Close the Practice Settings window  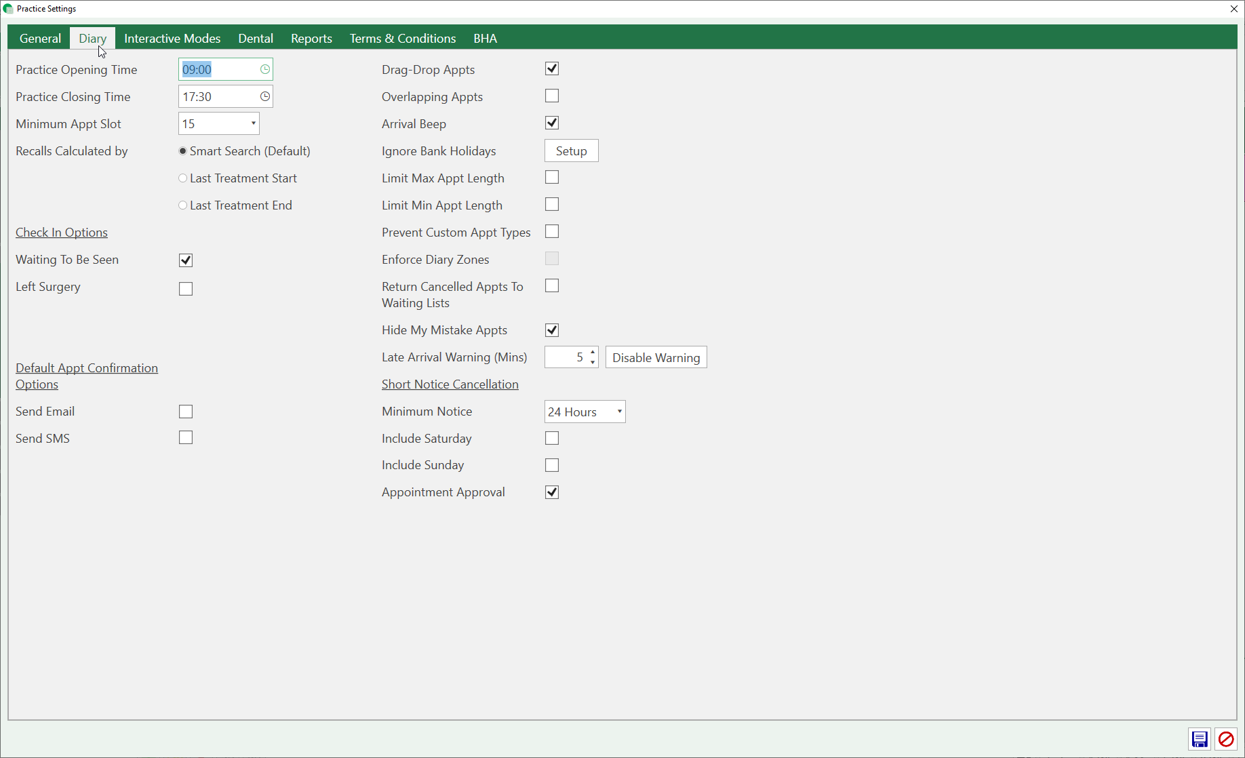coord(1233,9)
